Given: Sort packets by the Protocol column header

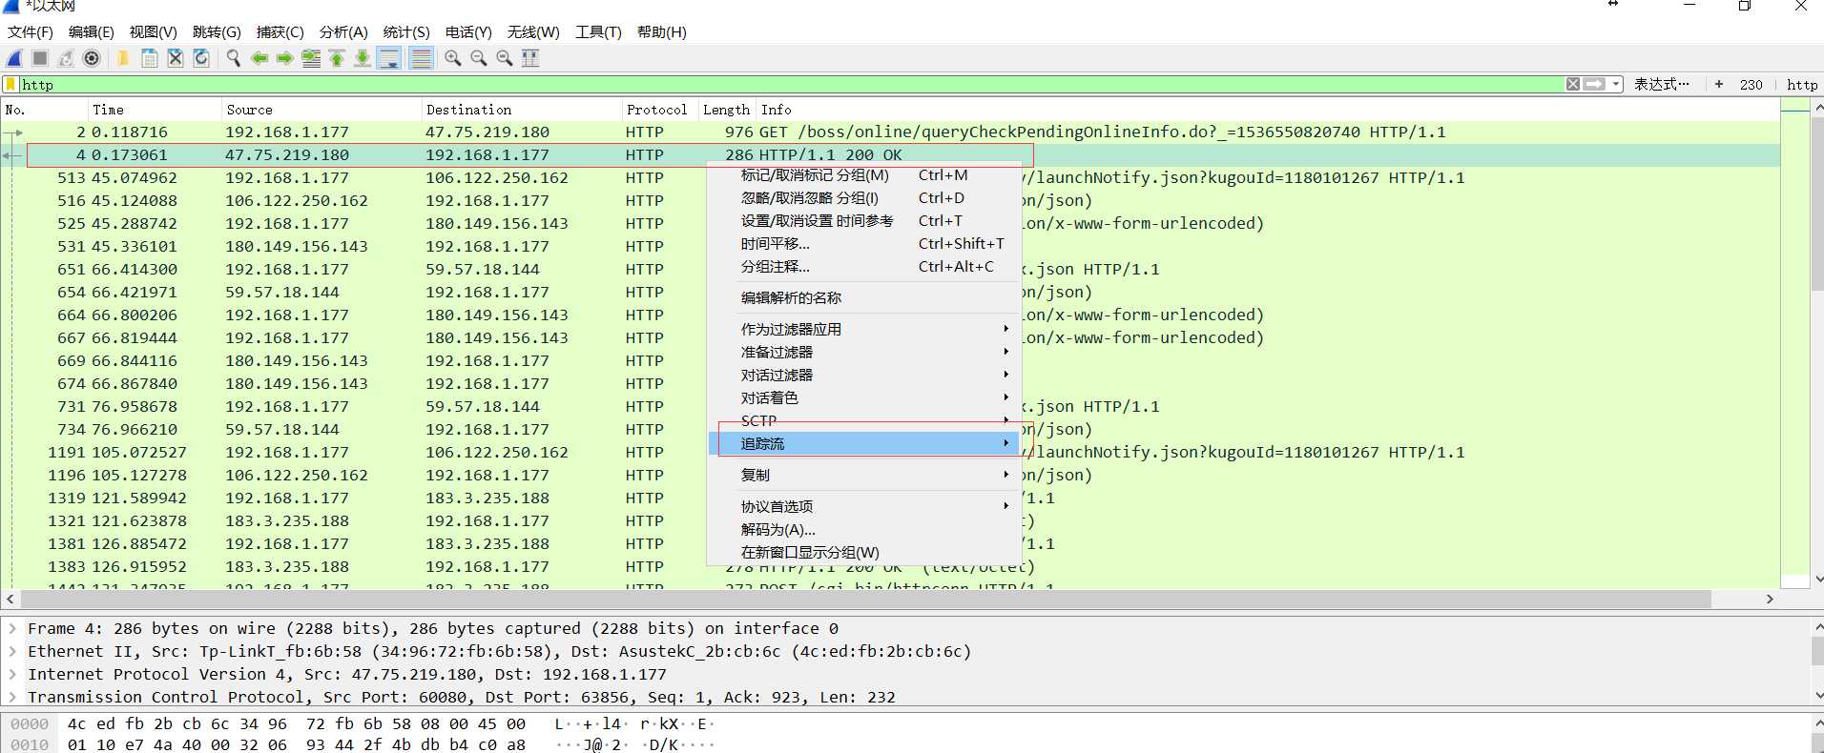Looking at the screenshot, I should tap(659, 110).
